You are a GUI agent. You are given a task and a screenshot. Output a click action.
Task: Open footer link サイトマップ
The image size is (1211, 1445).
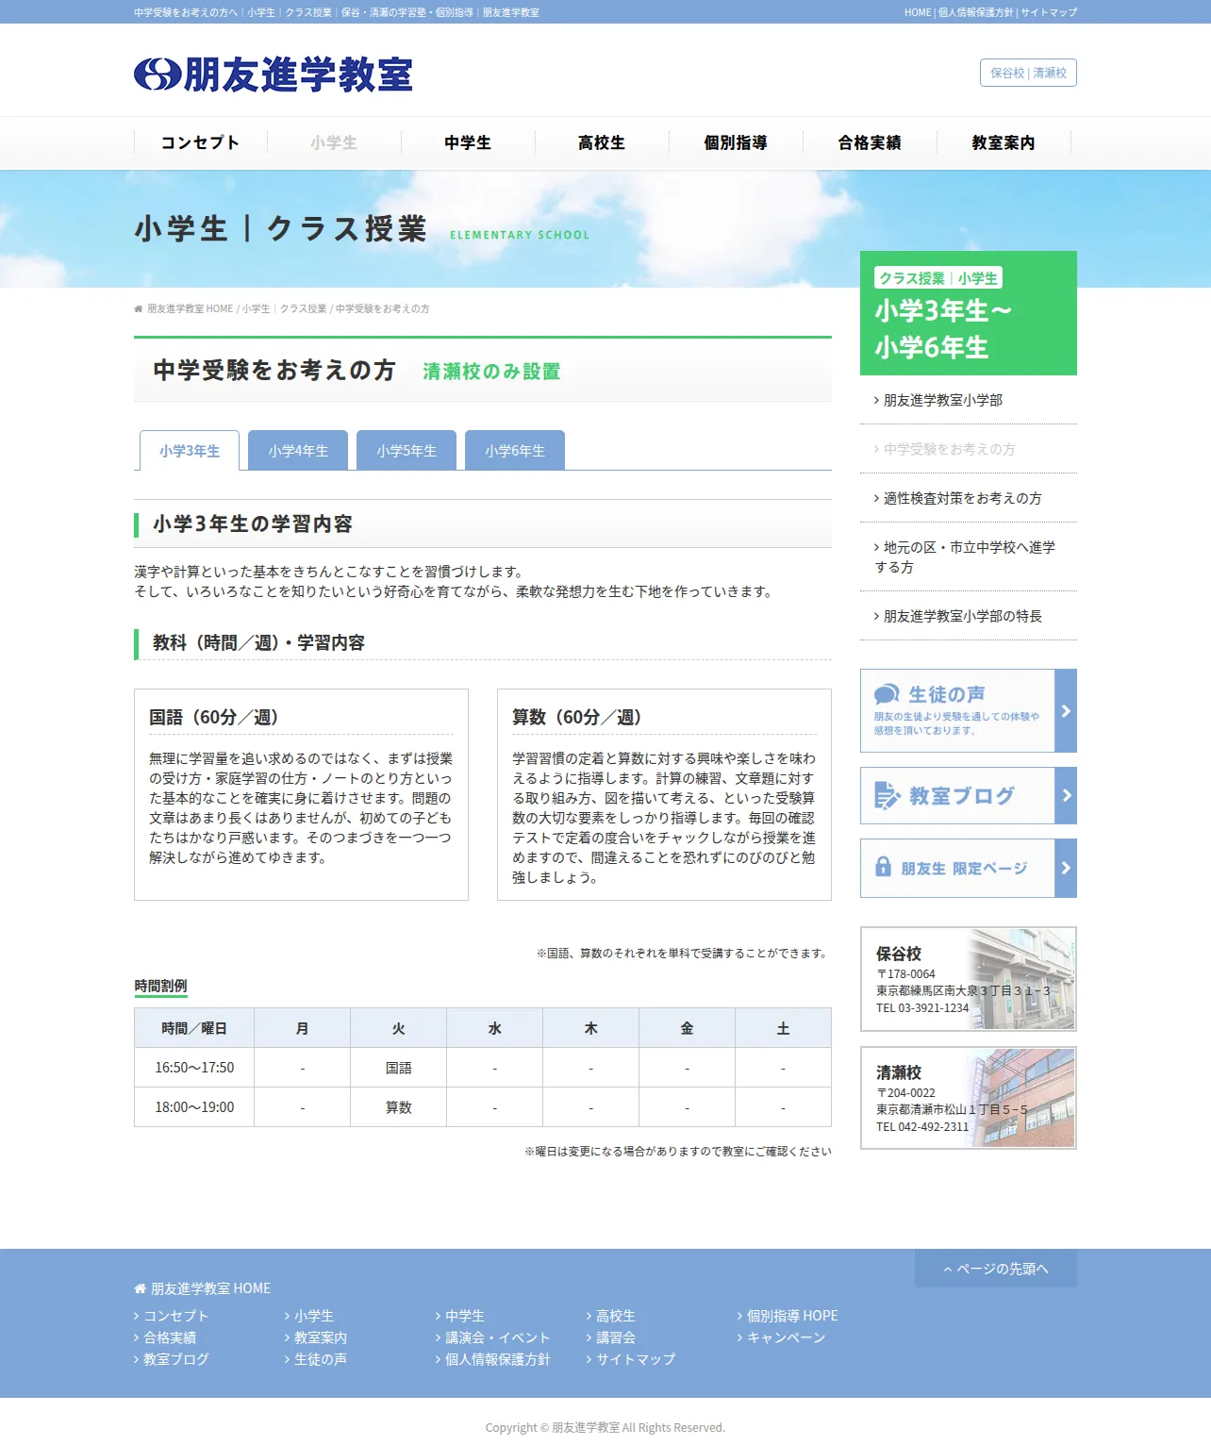pyautogui.click(x=636, y=1359)
